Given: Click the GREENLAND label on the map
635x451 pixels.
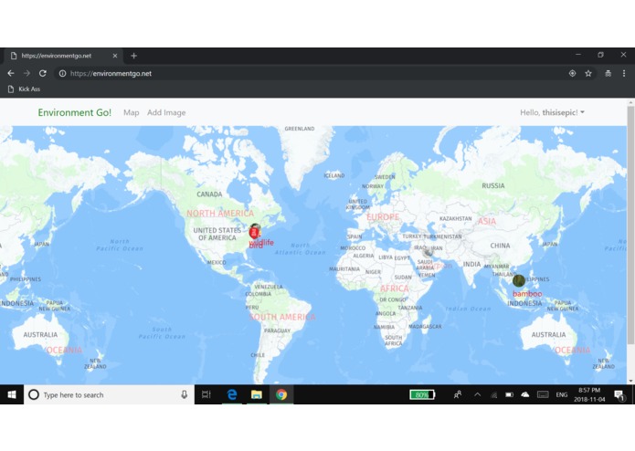Looking at the screenshot, I should (x=300, y=129).
